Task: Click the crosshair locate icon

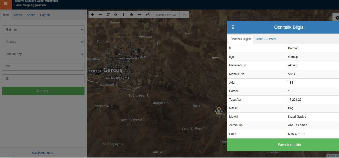Action: coord(116,15)
